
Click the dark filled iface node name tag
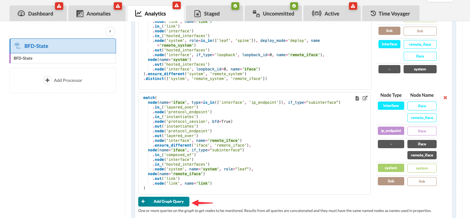422,144
